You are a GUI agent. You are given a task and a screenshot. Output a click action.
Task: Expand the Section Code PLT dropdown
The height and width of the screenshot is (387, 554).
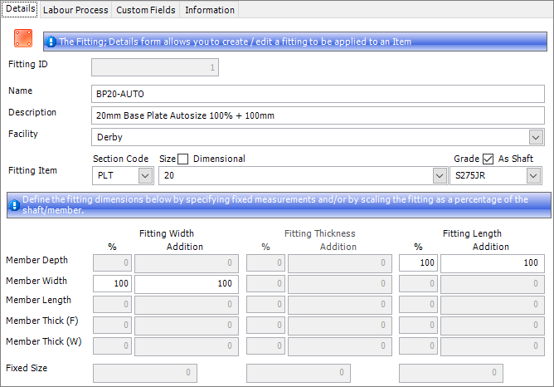coord(144,176)
